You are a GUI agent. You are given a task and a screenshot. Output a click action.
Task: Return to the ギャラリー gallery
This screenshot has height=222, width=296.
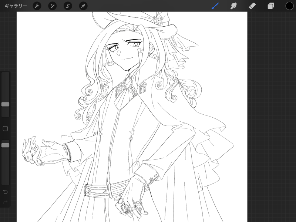point(16,6)
